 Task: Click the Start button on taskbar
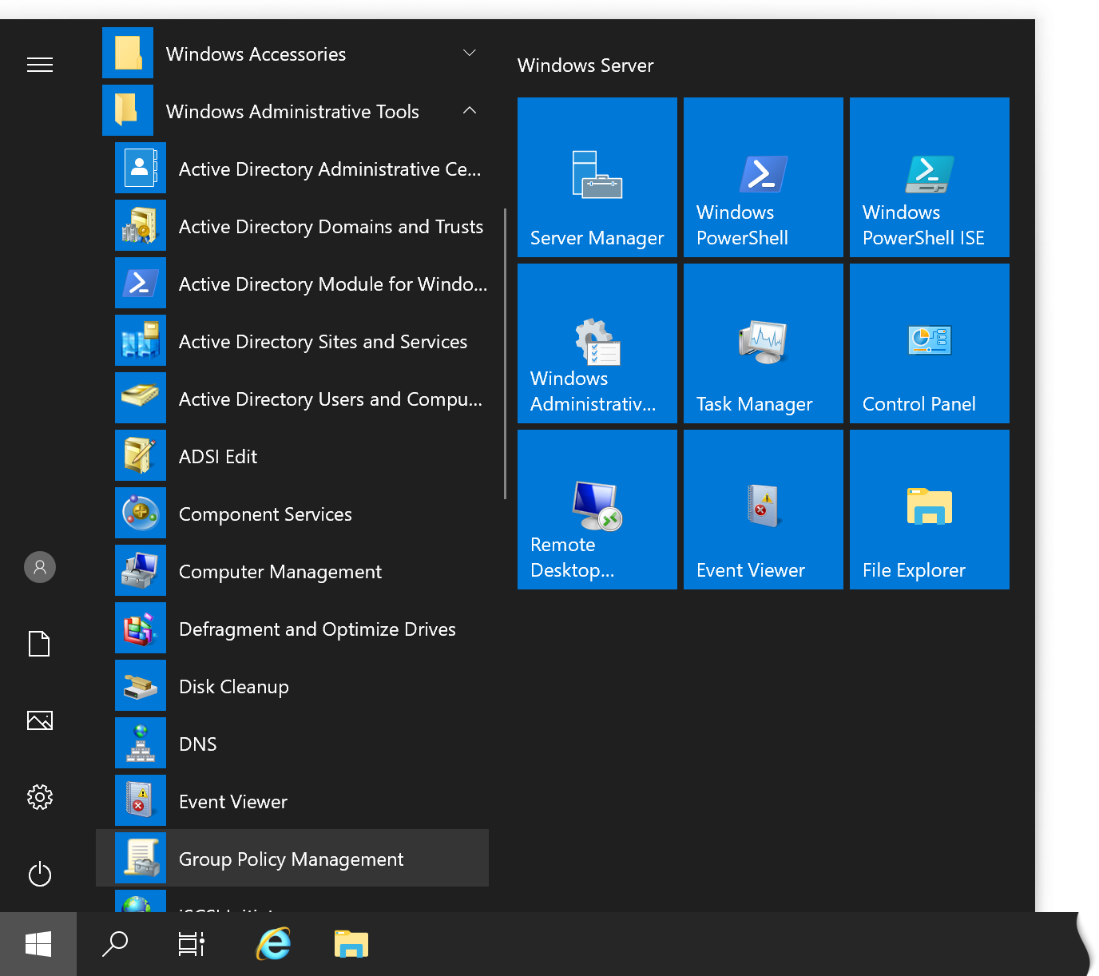tap(38, 944)
